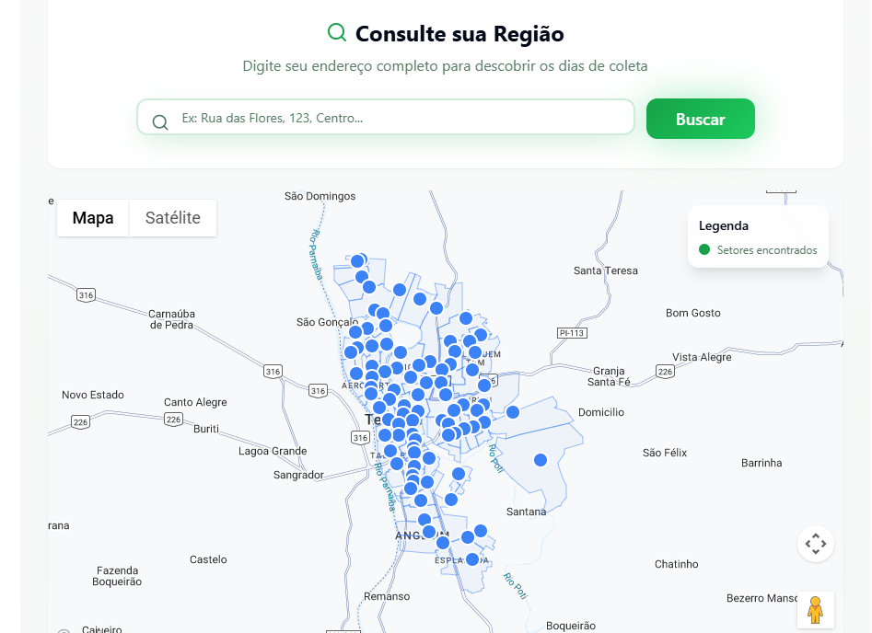872x633 pixels.
Task: Click the green Setores encontrados legend dot
Action: click(704, 249)
